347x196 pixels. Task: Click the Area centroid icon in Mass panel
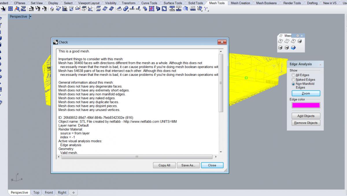click(287, 41)
